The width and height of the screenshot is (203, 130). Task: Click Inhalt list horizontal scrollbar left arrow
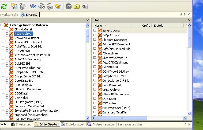tap(94, 118)
